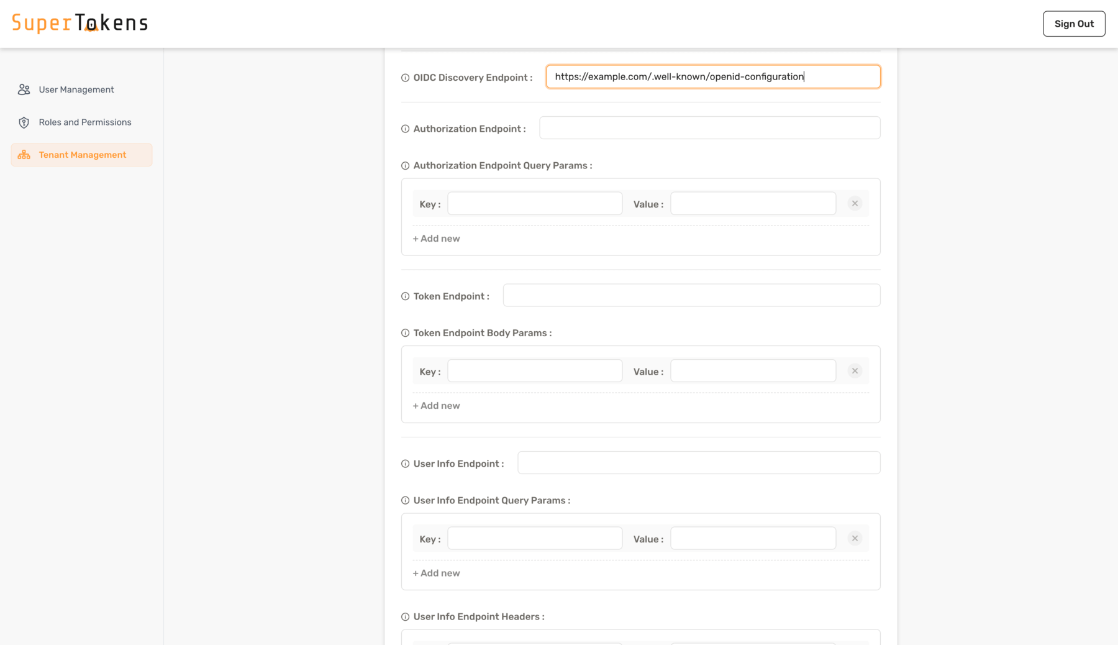The image size is (1118, 645).
Task: Click the info icon beside Authorization Endpoint Query Params
Action: [405, 165]
